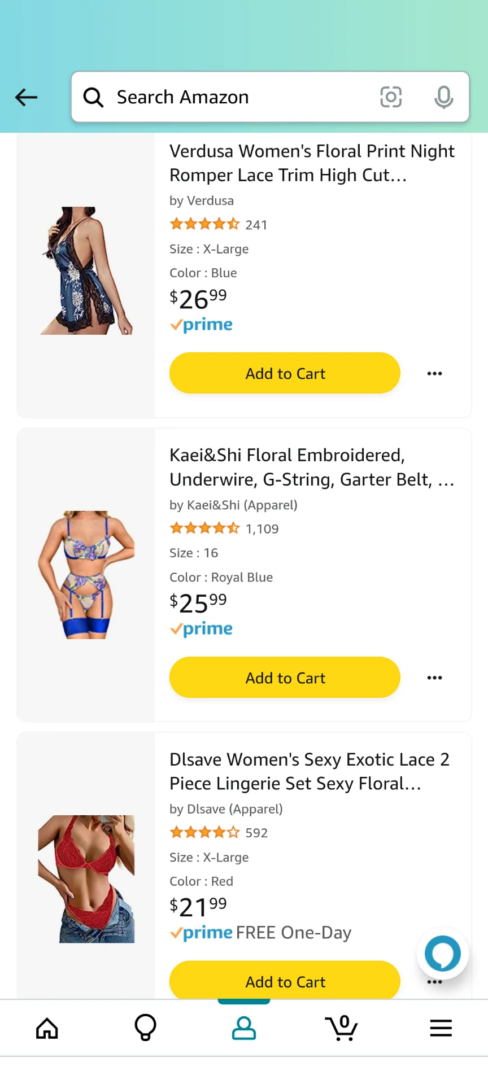Open Verdusa Floral Print Night Romper title
This screenshot has height=1084, width=488.
[312, 163]
